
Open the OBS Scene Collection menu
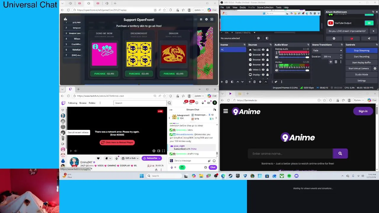click(265, 7)
